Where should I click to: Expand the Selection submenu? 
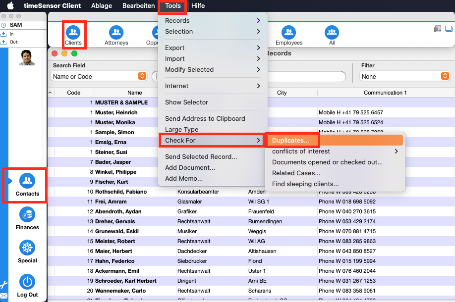pyautogui.click(x=213, y=31)
